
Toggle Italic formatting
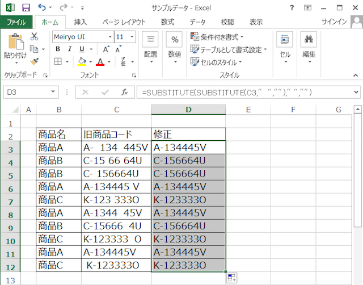[x=70, y=49]
